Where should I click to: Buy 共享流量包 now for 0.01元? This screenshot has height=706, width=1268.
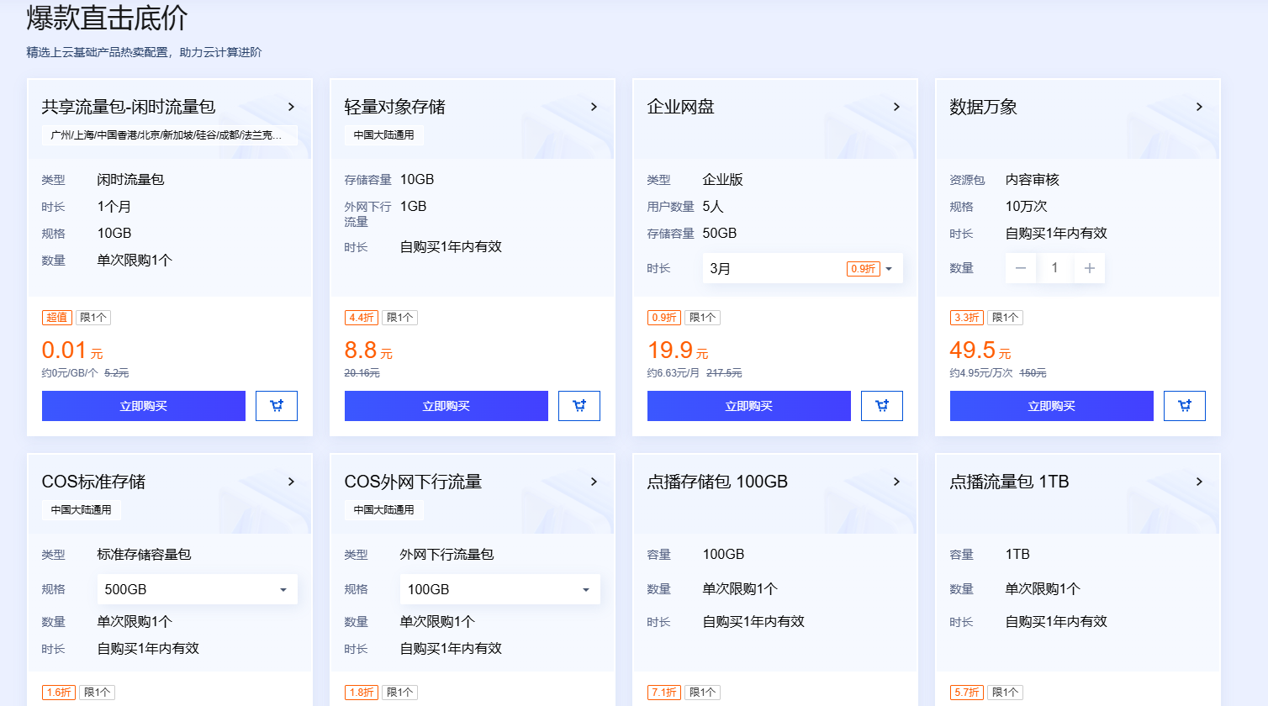[x=144, y=406]
